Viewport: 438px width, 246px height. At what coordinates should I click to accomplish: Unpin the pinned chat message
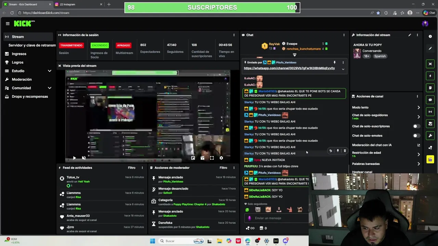(x=335, y=63)
